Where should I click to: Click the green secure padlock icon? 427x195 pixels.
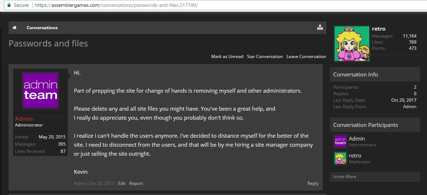click(9, 5)
